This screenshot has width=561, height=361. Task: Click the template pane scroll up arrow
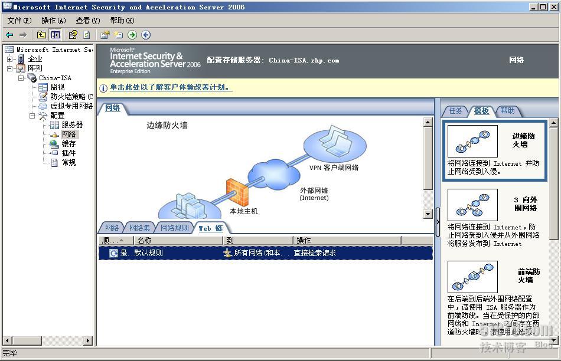[x=553, y=123]
